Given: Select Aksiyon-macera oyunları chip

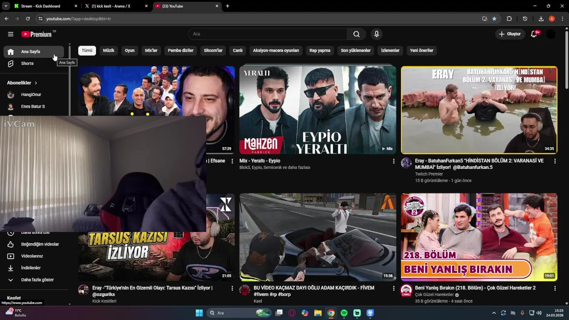Looking at the screenshot, I should pos(276,51).
